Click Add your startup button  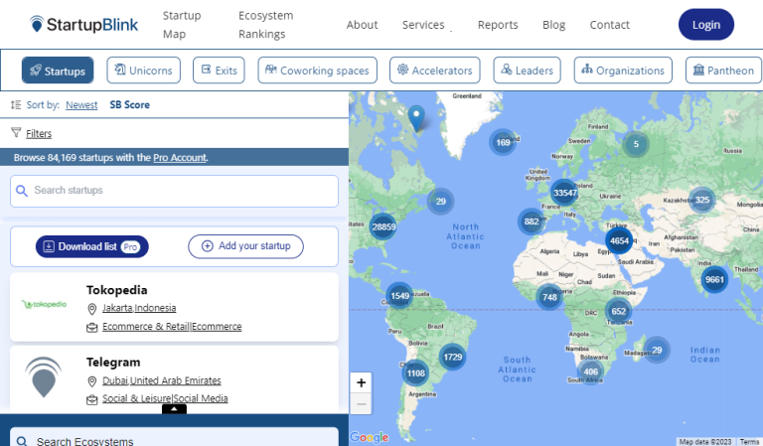(x=245, y=246)
